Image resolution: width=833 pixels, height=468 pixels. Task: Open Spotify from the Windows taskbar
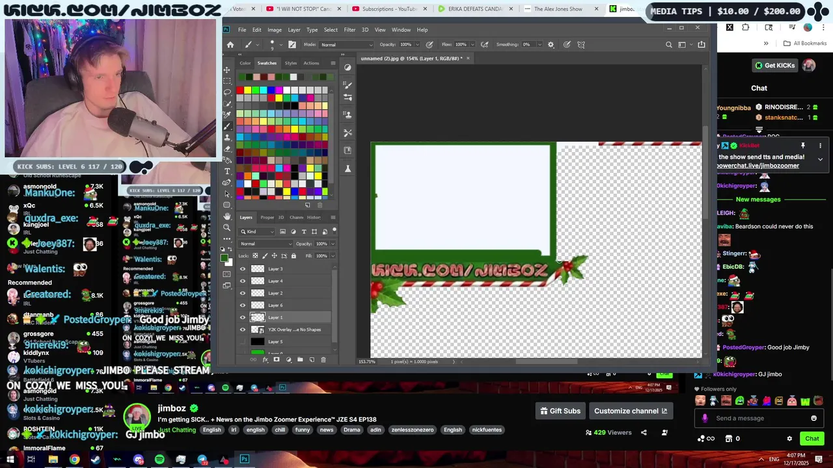pos(159,460)
